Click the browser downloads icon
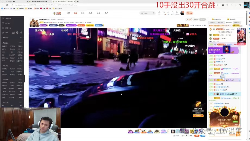Viewport: 250px width, 141px height. coord(236,5)
